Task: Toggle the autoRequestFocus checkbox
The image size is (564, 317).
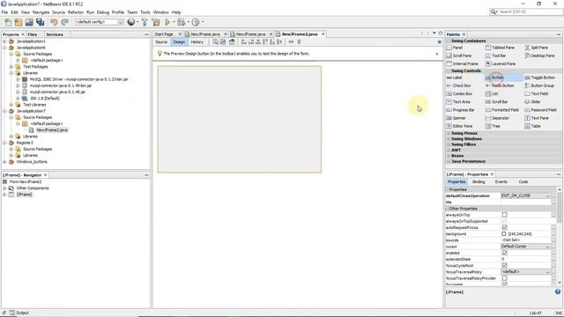Action: coord(505,227)
